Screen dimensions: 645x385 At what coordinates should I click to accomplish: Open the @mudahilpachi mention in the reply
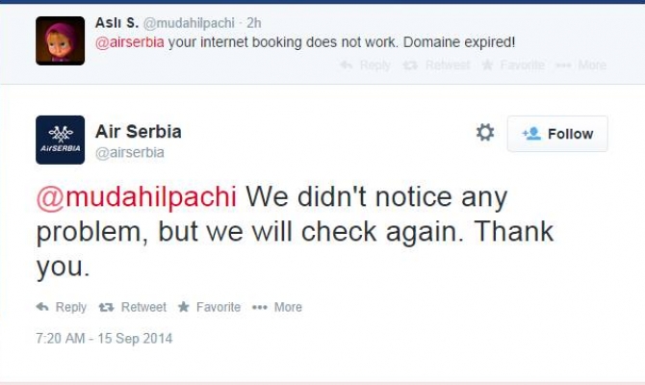pyautogui.click(x=136, y=195)
